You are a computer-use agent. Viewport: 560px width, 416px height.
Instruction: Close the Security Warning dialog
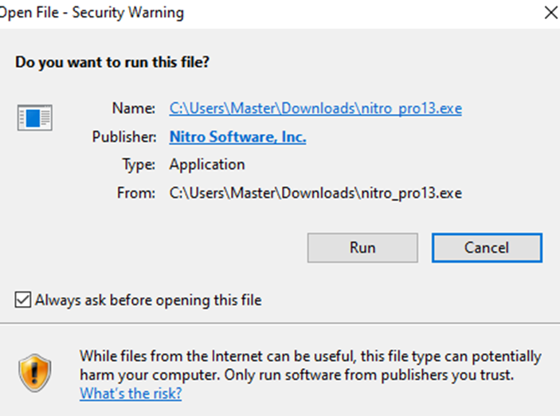[550, 14]
